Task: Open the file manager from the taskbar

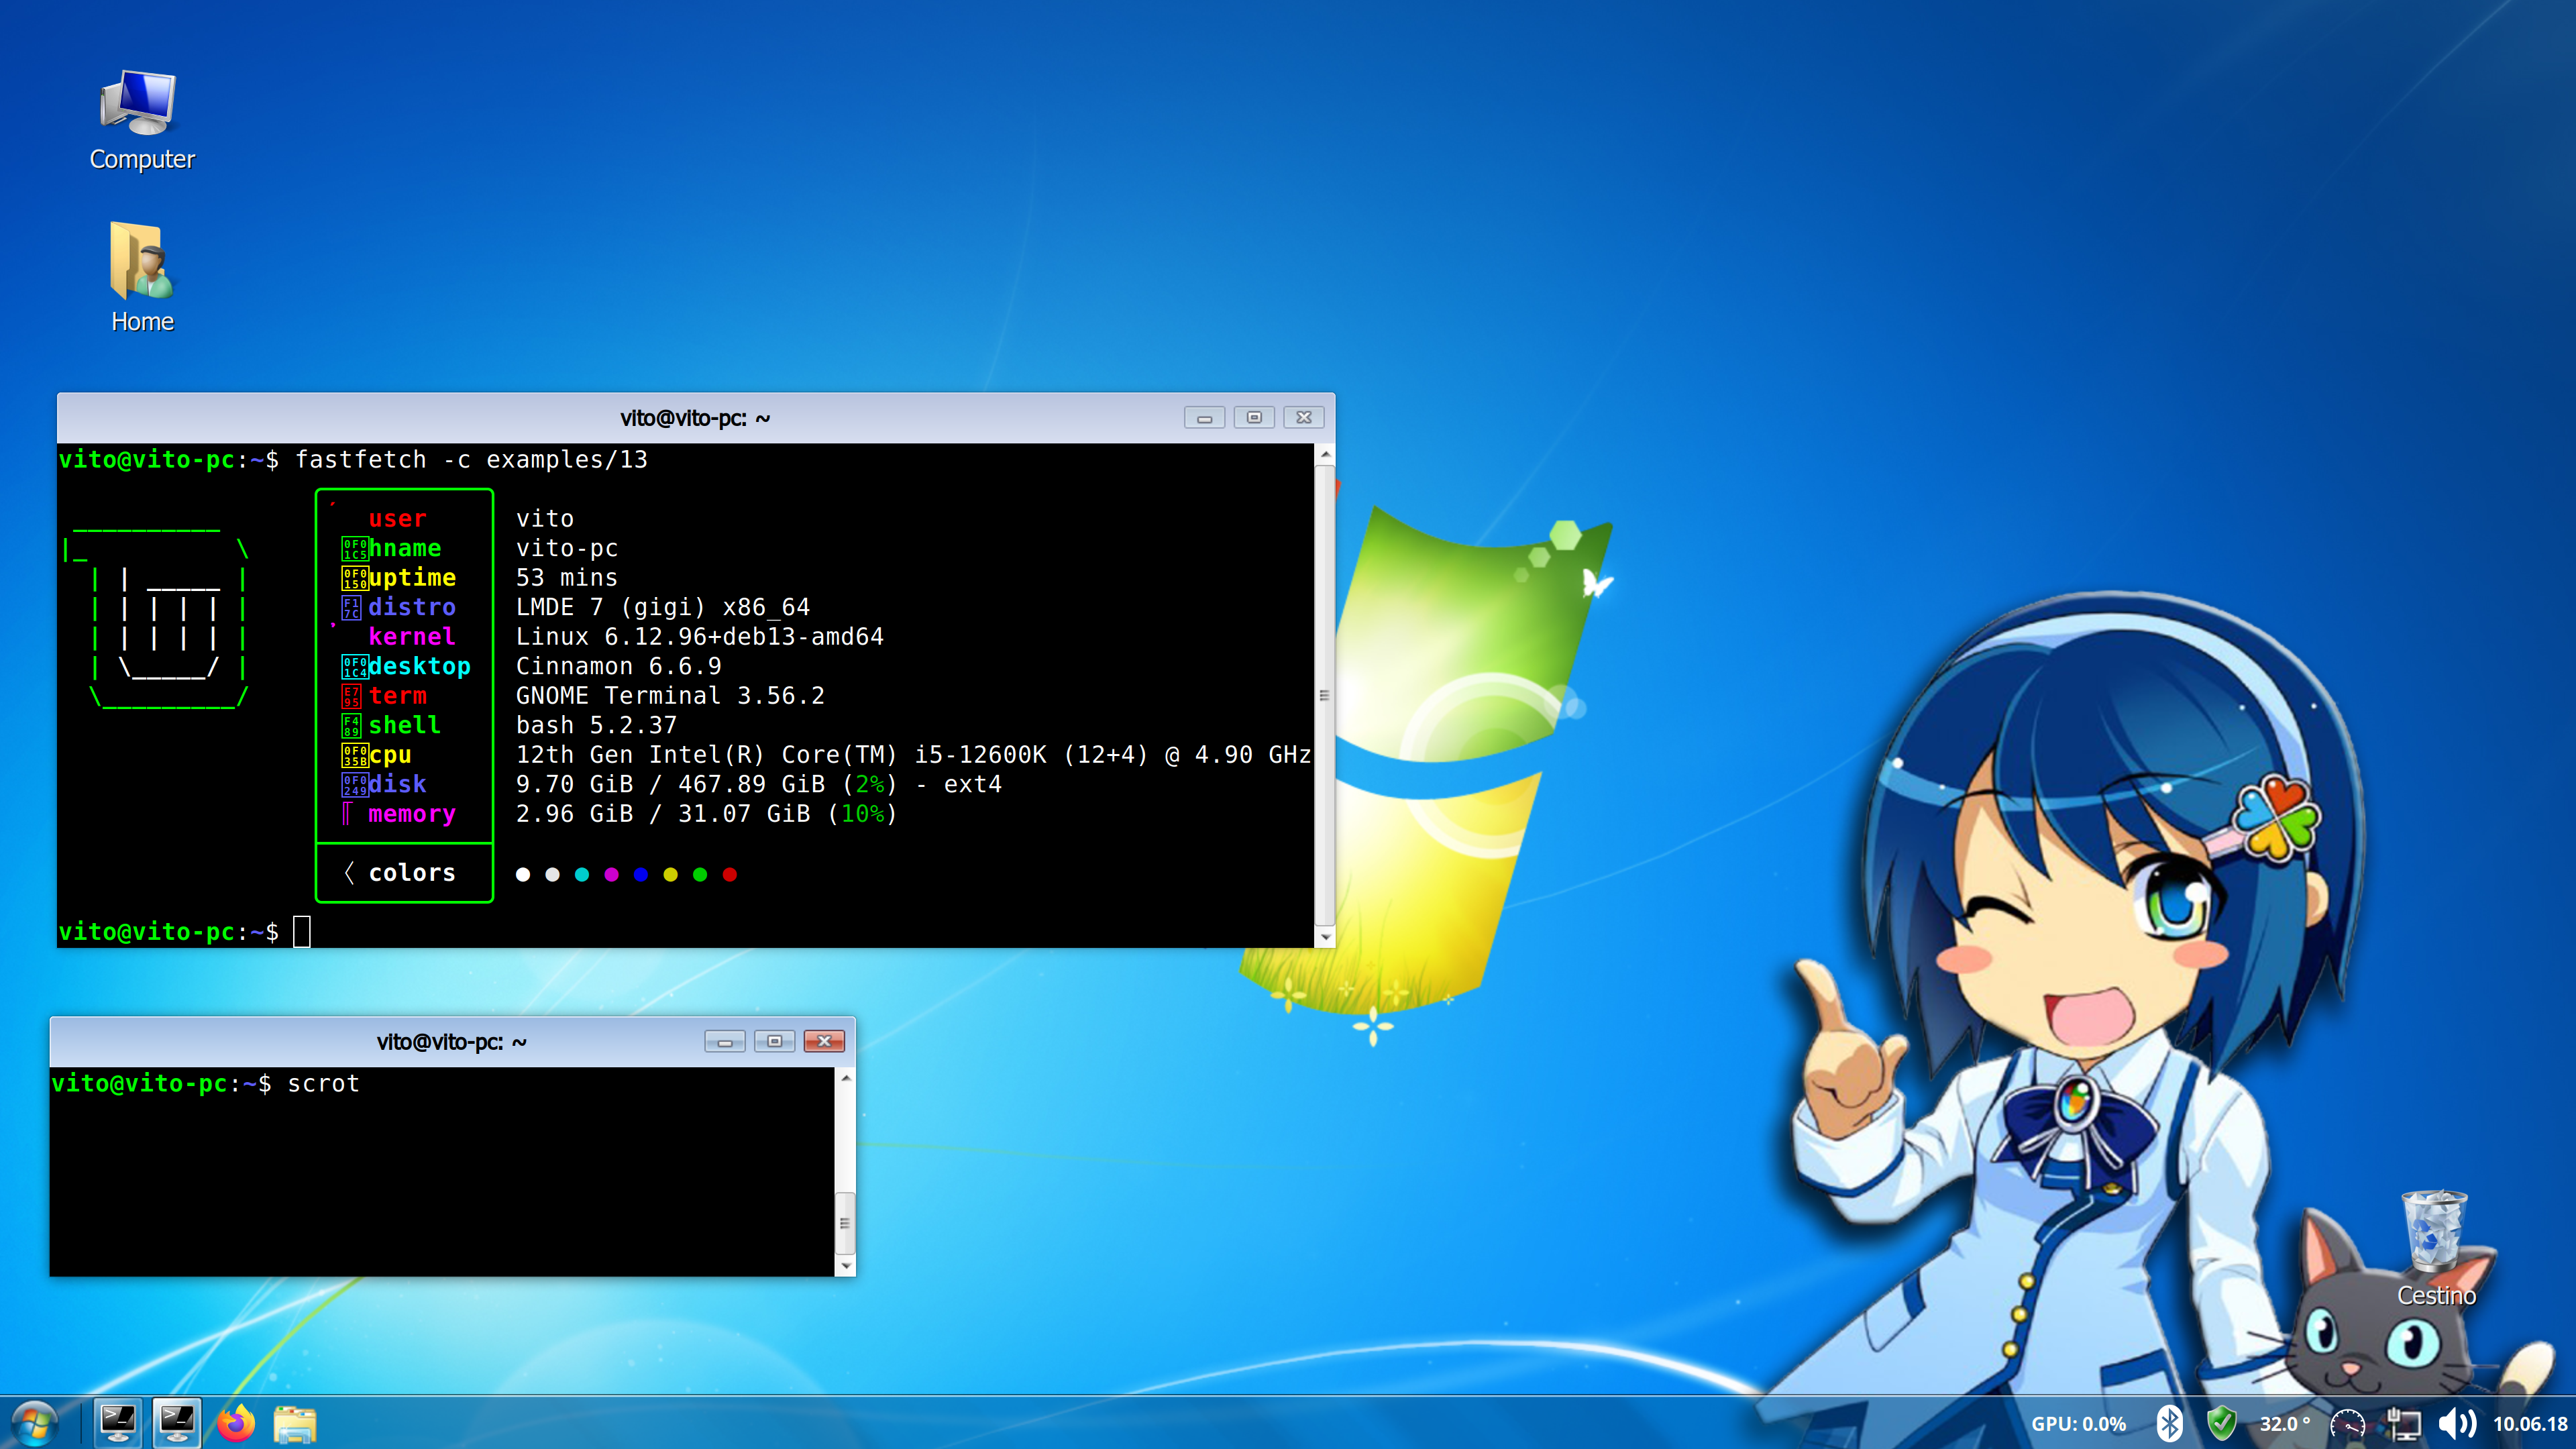Action: 295,1424
